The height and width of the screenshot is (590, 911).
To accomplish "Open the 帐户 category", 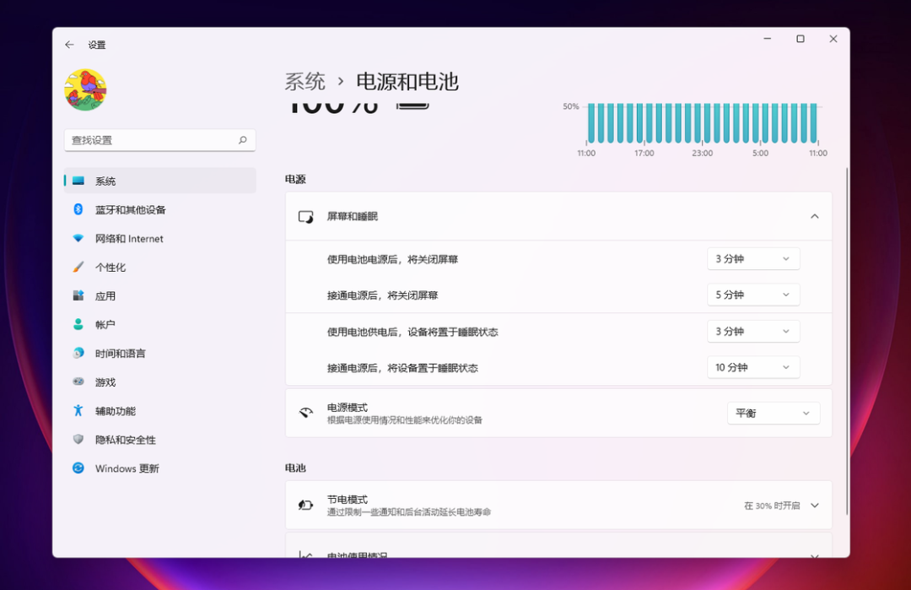I will (159, 325).
